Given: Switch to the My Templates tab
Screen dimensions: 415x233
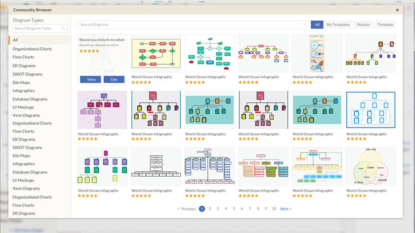Looking at the screenshot, I should tap(338, 24).
